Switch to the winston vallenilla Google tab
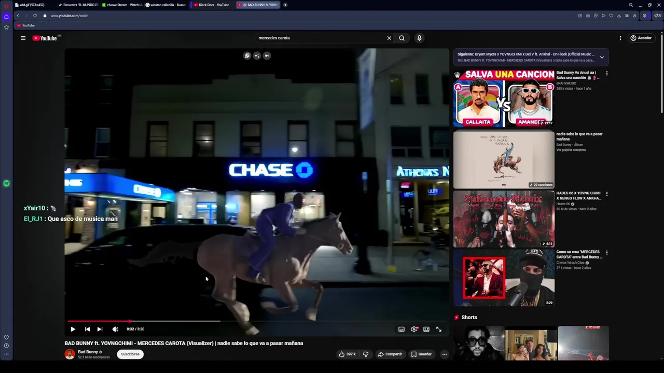The image size is (664, 373). pyautogui.click(x=165, y=5)
